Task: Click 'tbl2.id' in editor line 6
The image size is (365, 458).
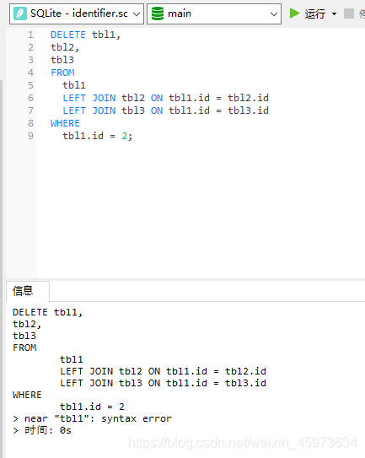Action: [248, 98]
